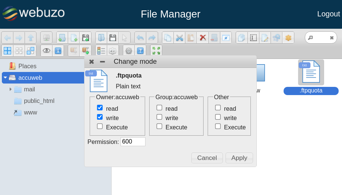Uncheck Owner read permission checkbox
This screenshot has height=195, width=342.
(100, 108)
